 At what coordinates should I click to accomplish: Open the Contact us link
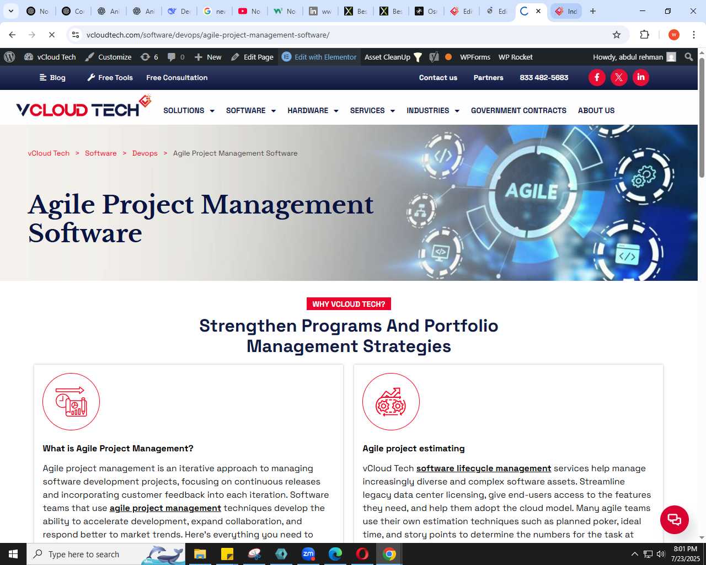click(x=438, y=78)
